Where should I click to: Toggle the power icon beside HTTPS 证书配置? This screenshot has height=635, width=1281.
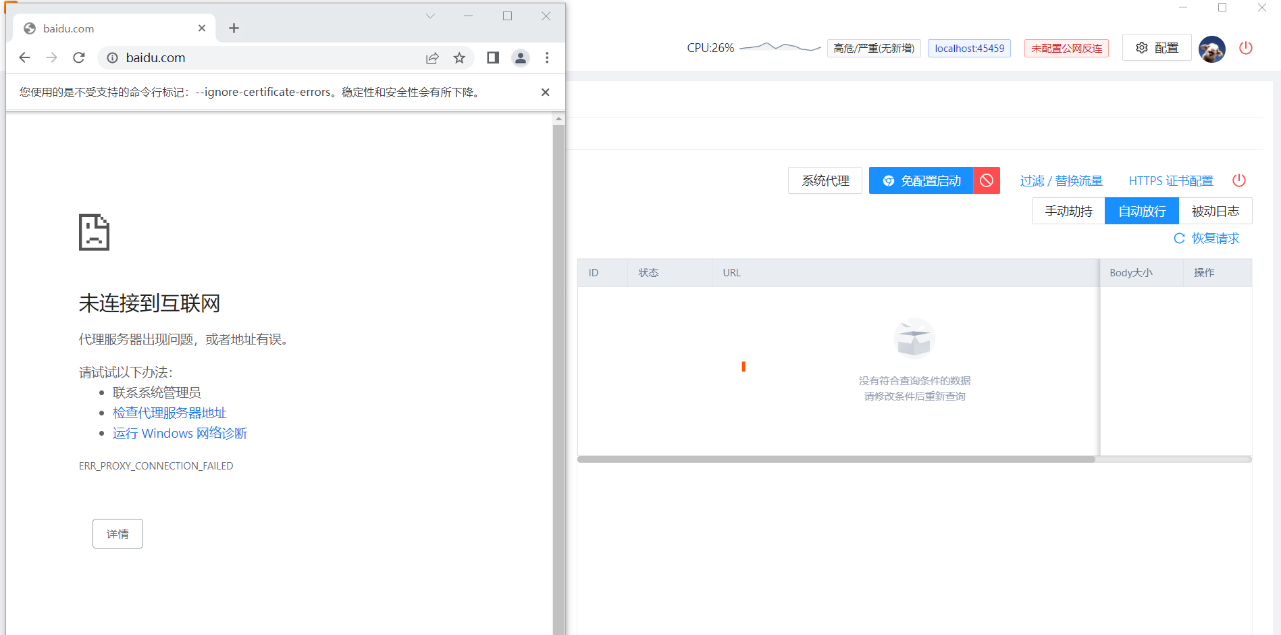1238,180
